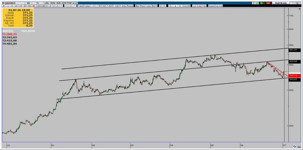This screenshot has height=150, width=303.
Task: Open the chart symbol icon beside ASELS
Action: click(7, 3)
